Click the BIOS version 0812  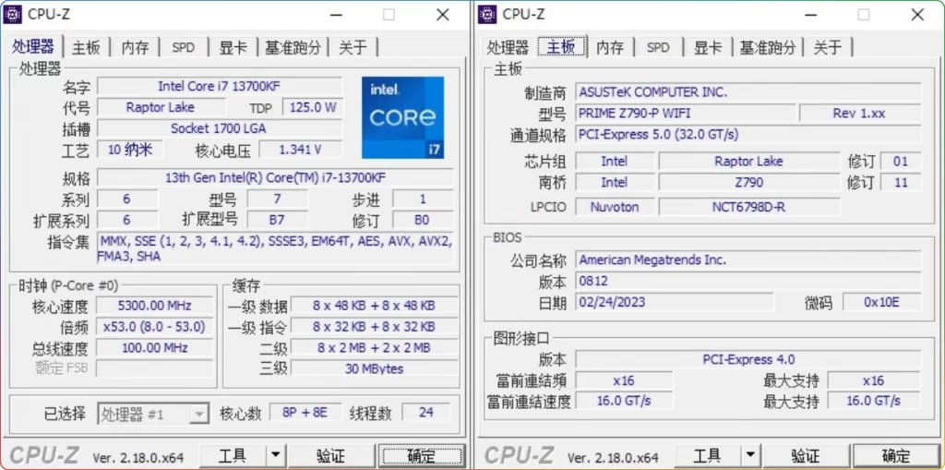[748, 281]
